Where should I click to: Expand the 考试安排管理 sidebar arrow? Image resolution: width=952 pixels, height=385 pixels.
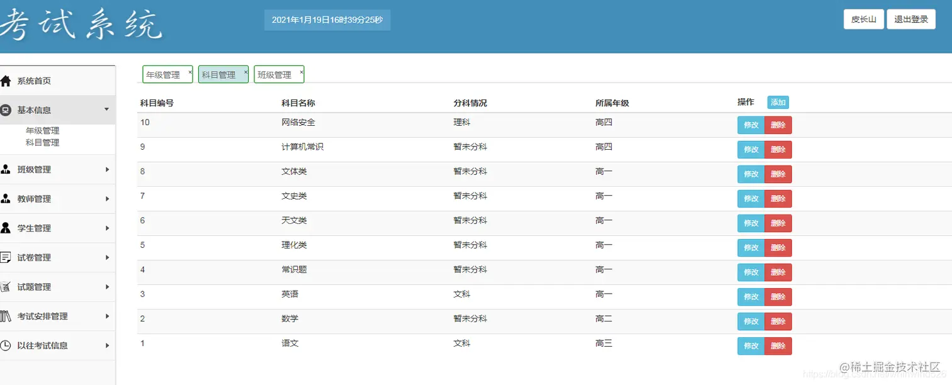[x=107, y=316]
